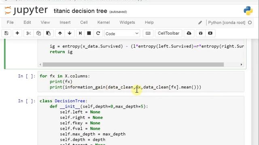This screenshot has width=259, height=145.
Task: Open the Edit menu
Action: [x=27, y=23]
